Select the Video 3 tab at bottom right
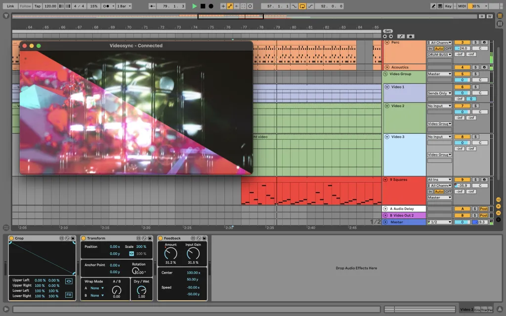 point(466,310)
